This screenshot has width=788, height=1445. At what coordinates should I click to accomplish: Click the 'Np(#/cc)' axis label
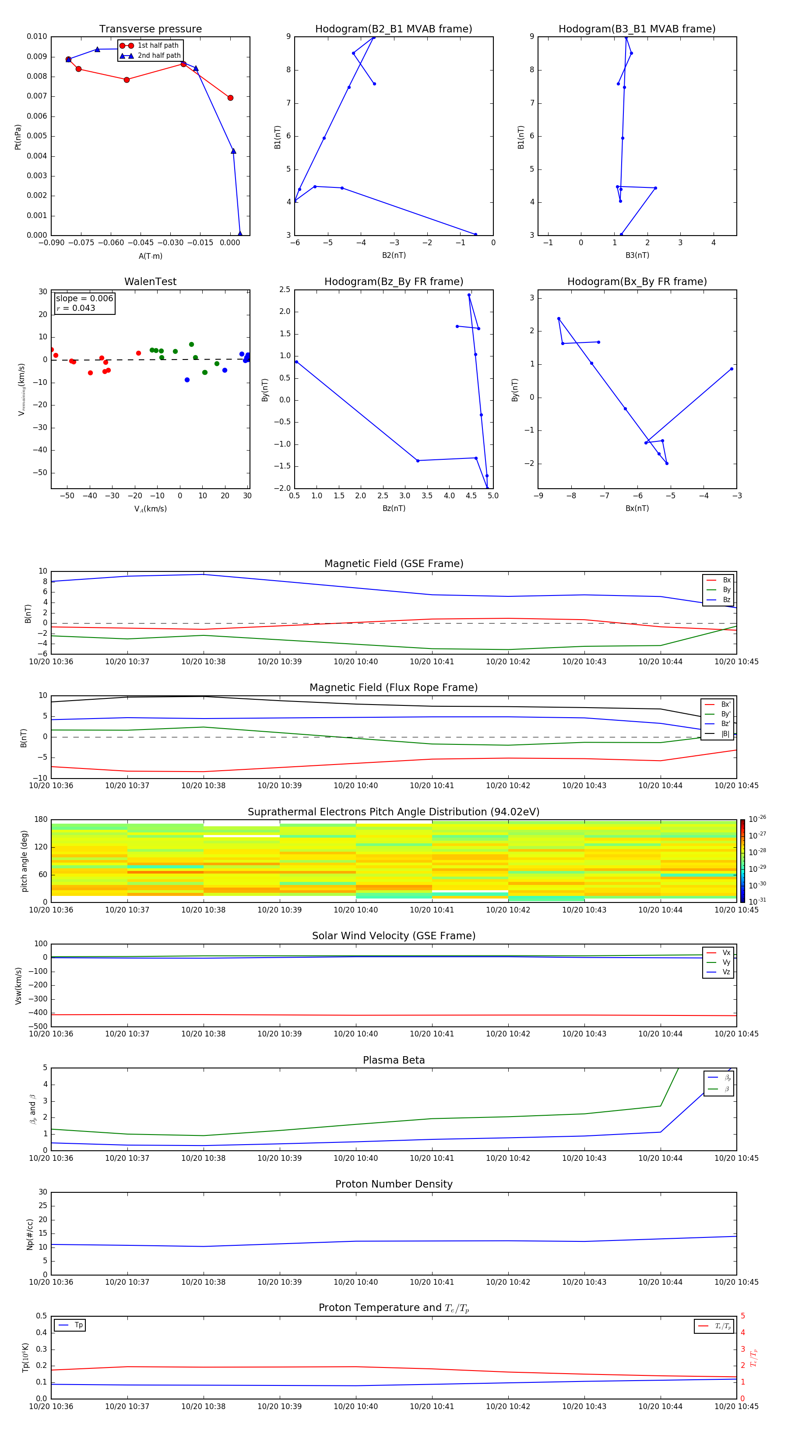tap(30, 1234)
